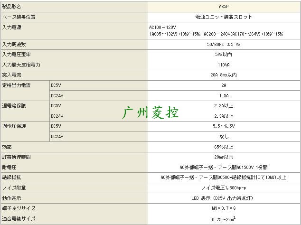Click the なし cell for DC24V
This screenshot has height=225, width=301.
(223, 136)
